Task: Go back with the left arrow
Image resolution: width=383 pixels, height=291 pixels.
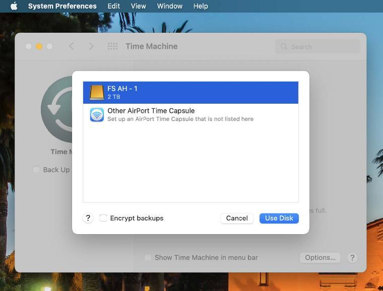Action: (72, 46)
